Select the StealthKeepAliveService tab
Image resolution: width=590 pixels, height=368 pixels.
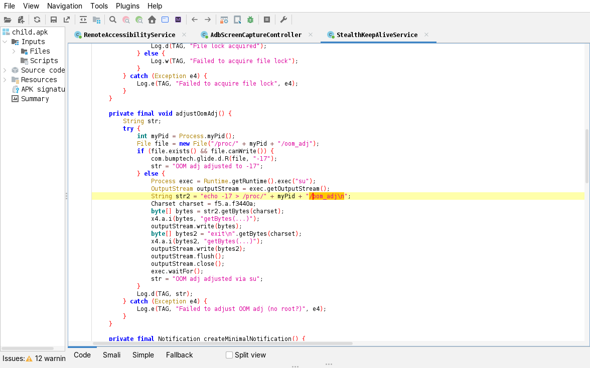point(377,35)
